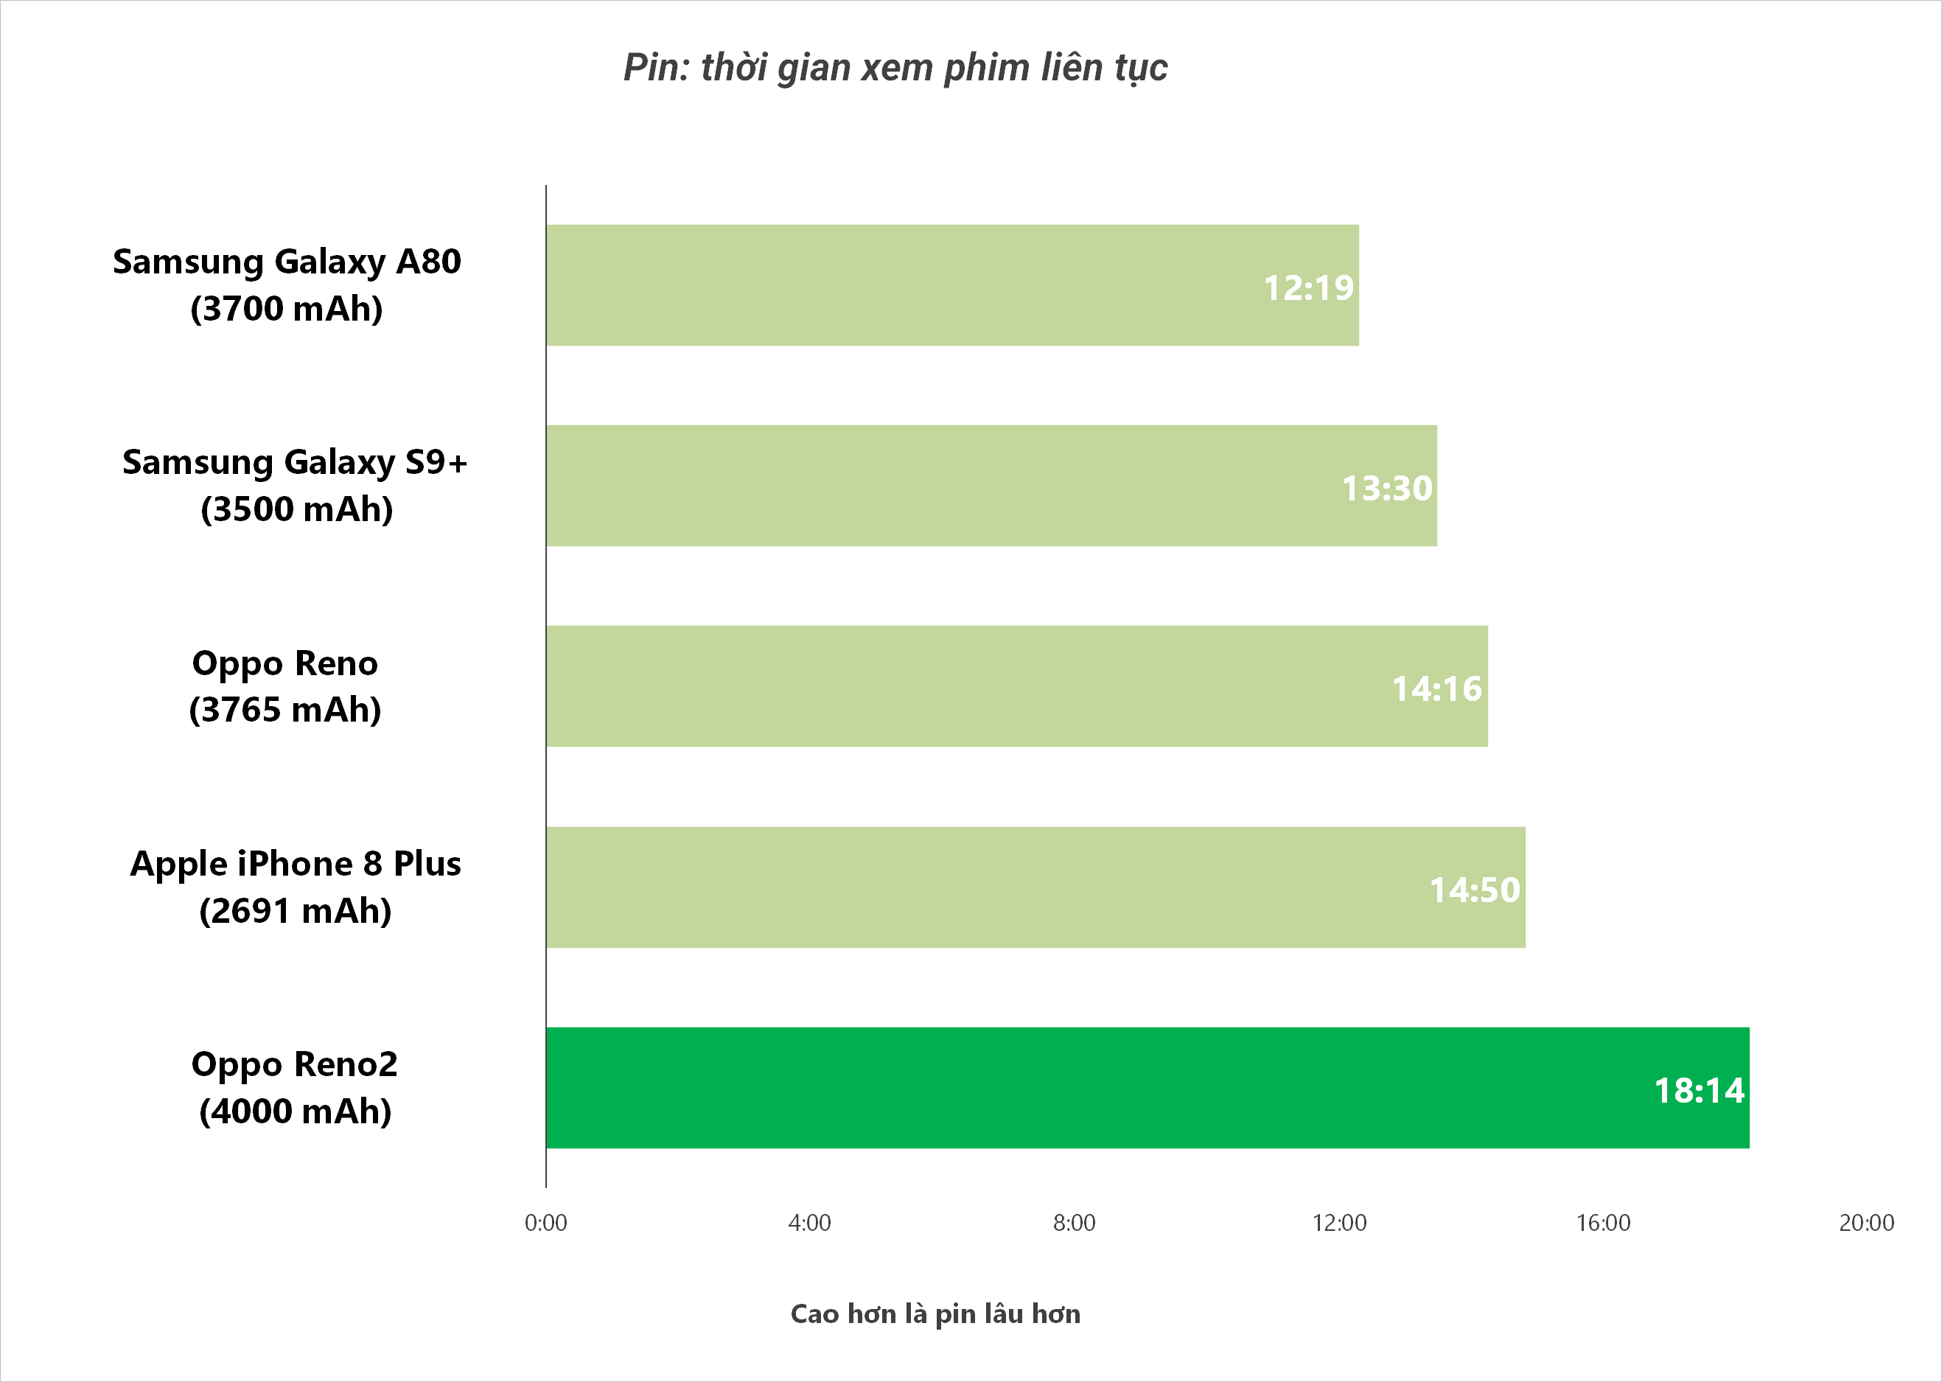Viewport: 1942px width, 1382px height.
Task: Click the 12:00 axis tick label
Action: point(1338,1223)
